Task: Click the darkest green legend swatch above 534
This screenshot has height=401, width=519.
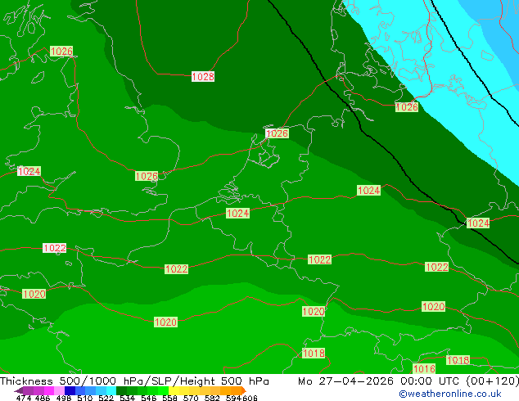Action: [122, 390]
